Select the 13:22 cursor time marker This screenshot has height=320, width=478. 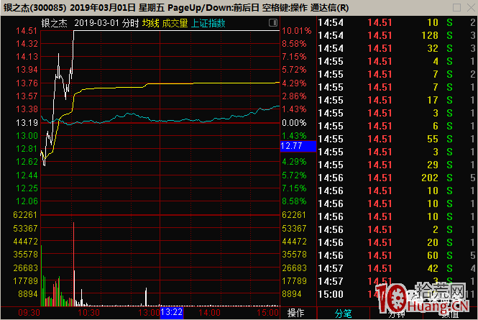[x=172, y=312]
